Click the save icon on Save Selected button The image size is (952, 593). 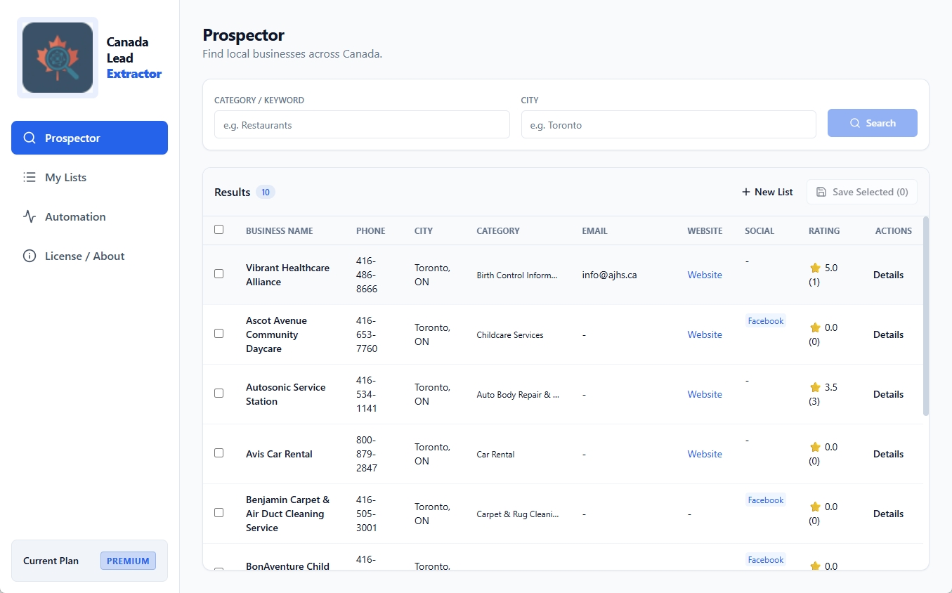821,191
